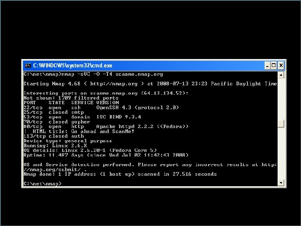
Task: Click the title bar text C:\WINDOWS\system32\cmd.exe
Action: pos(73,66)
